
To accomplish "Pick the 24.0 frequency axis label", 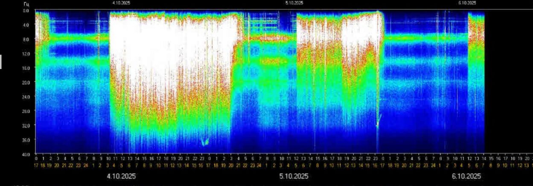I will tap(26, 97).
